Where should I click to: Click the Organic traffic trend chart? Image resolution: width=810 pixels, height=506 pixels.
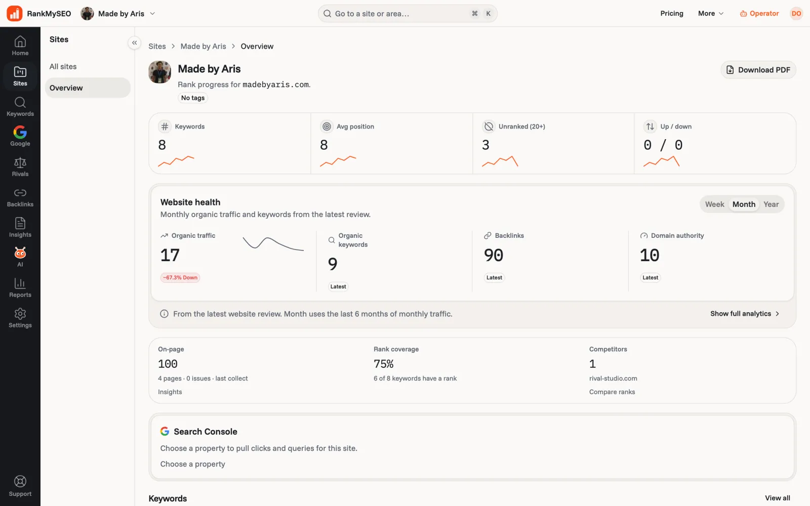(x=273, y=244)
